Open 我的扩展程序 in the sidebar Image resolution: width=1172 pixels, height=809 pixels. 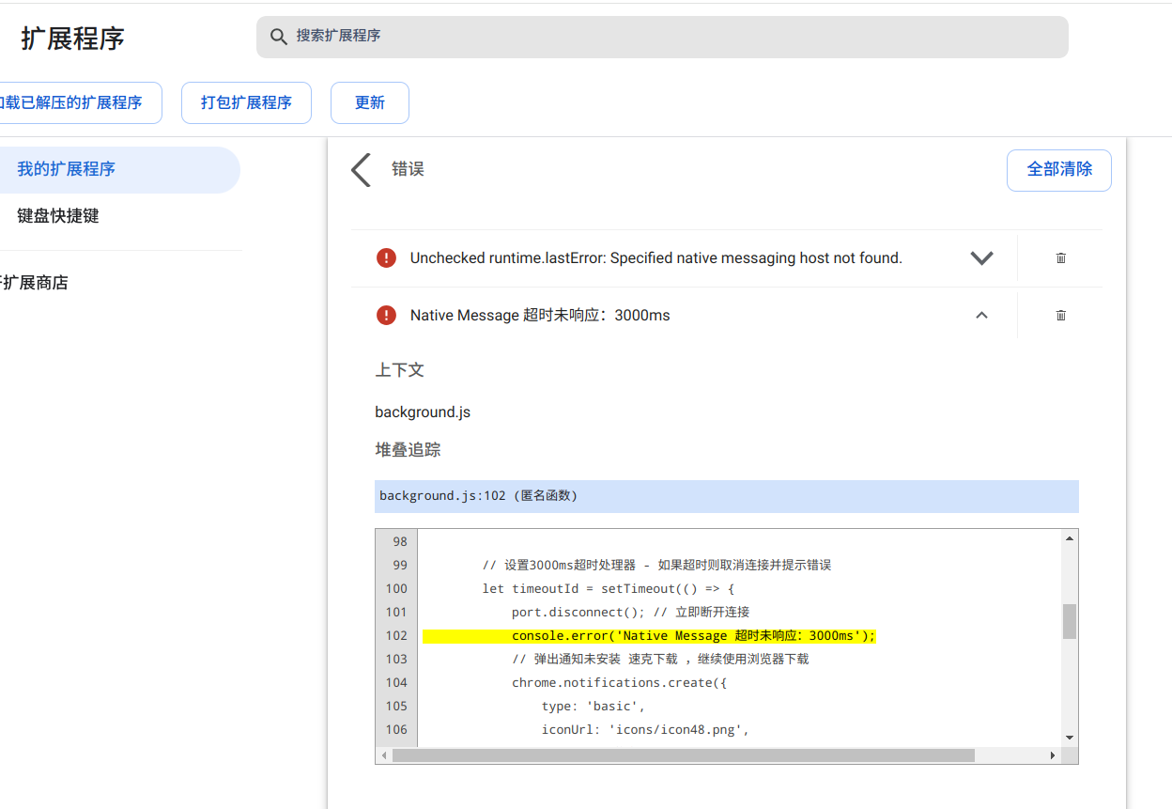coord(118,170)
